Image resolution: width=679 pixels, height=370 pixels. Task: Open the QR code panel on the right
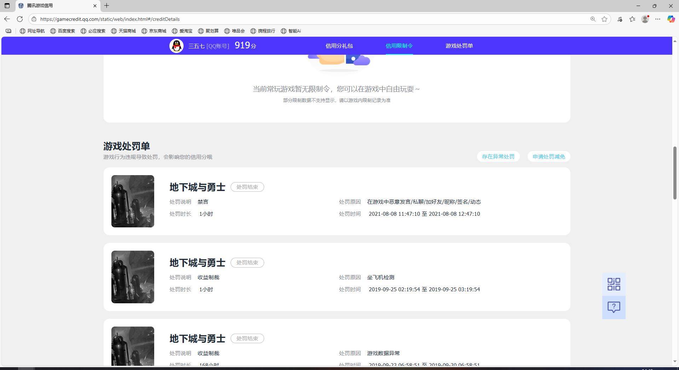point(614,284)
